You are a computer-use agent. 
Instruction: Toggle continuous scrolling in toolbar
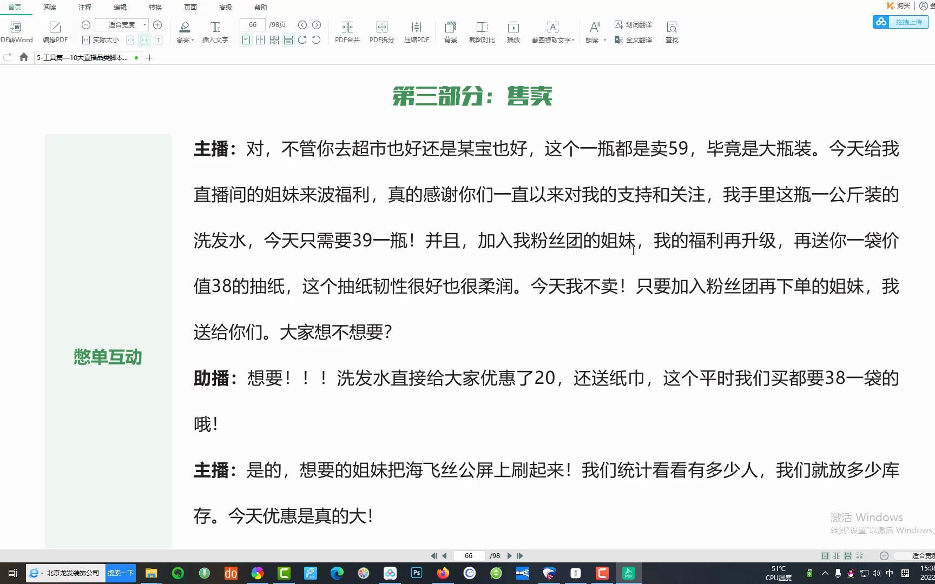point(288,40)
